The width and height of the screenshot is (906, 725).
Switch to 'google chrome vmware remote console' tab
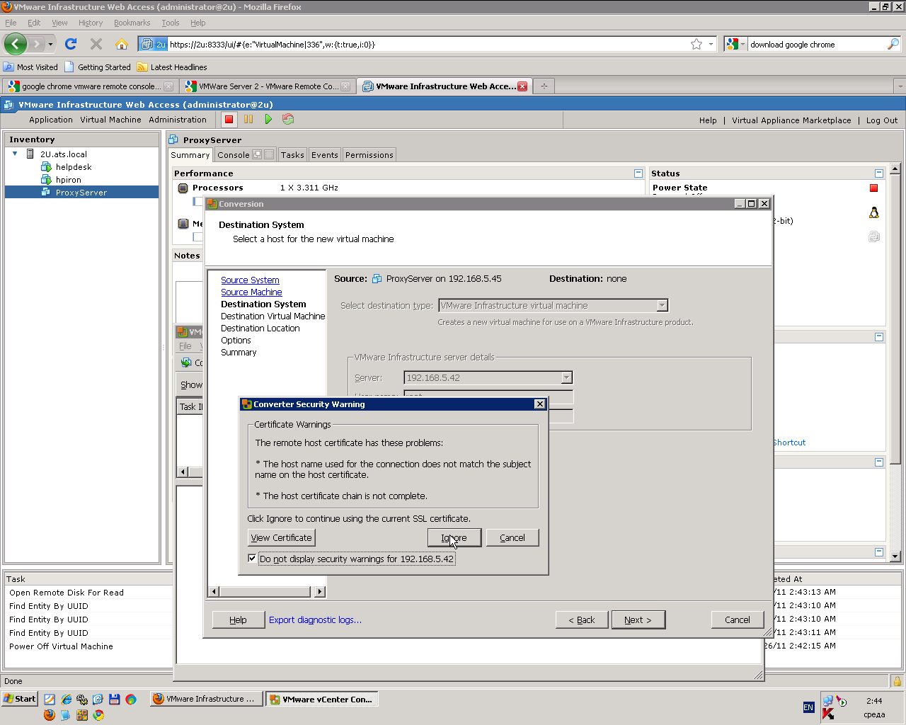90,86
